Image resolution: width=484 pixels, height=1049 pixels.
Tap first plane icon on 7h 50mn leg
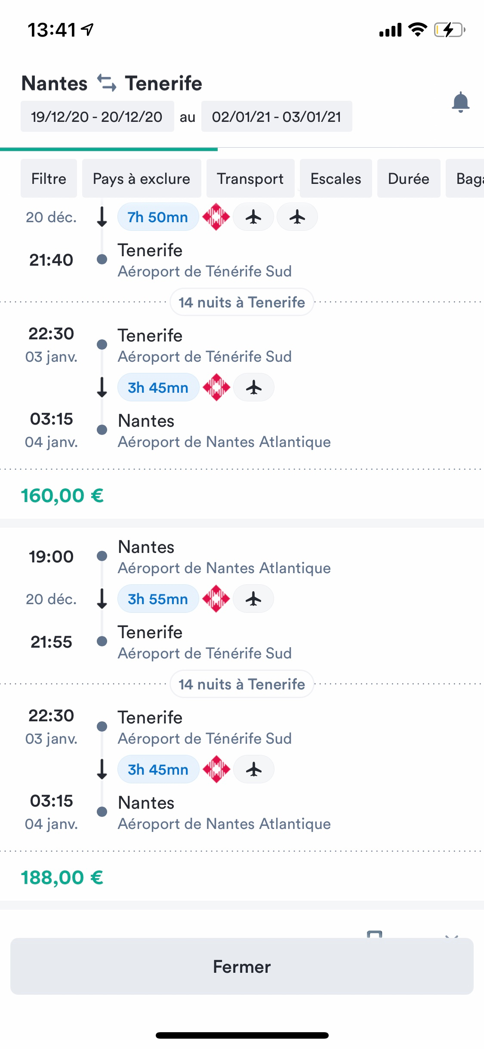[253, 217]
